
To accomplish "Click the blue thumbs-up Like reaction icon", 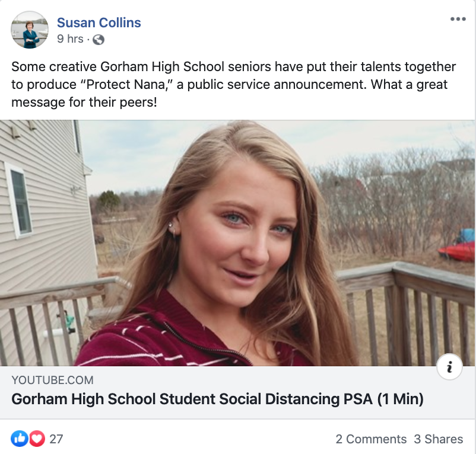I will tap(19, 439).
